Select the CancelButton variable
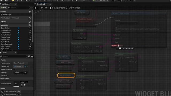Viewport: 171px width, 96px height. coord(5,28)
